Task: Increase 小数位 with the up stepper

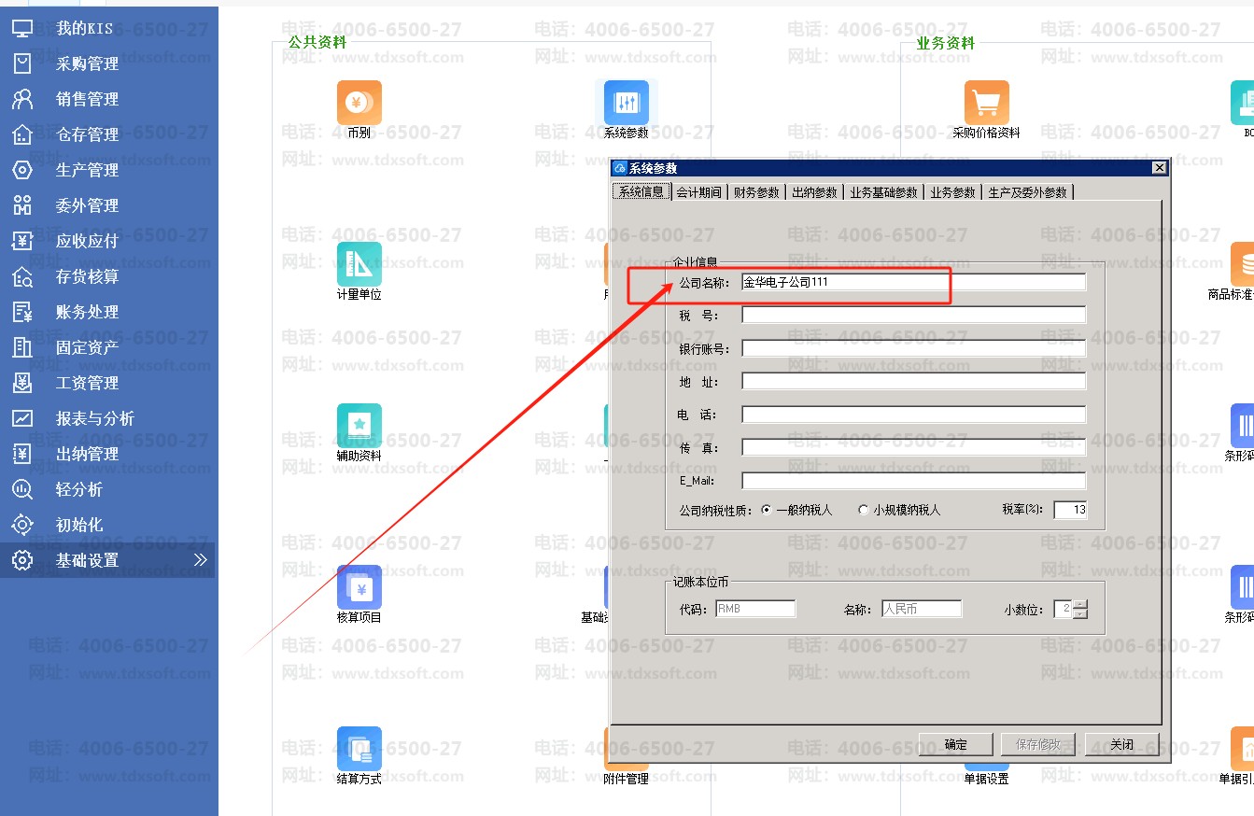Action: click(1080, 604)
